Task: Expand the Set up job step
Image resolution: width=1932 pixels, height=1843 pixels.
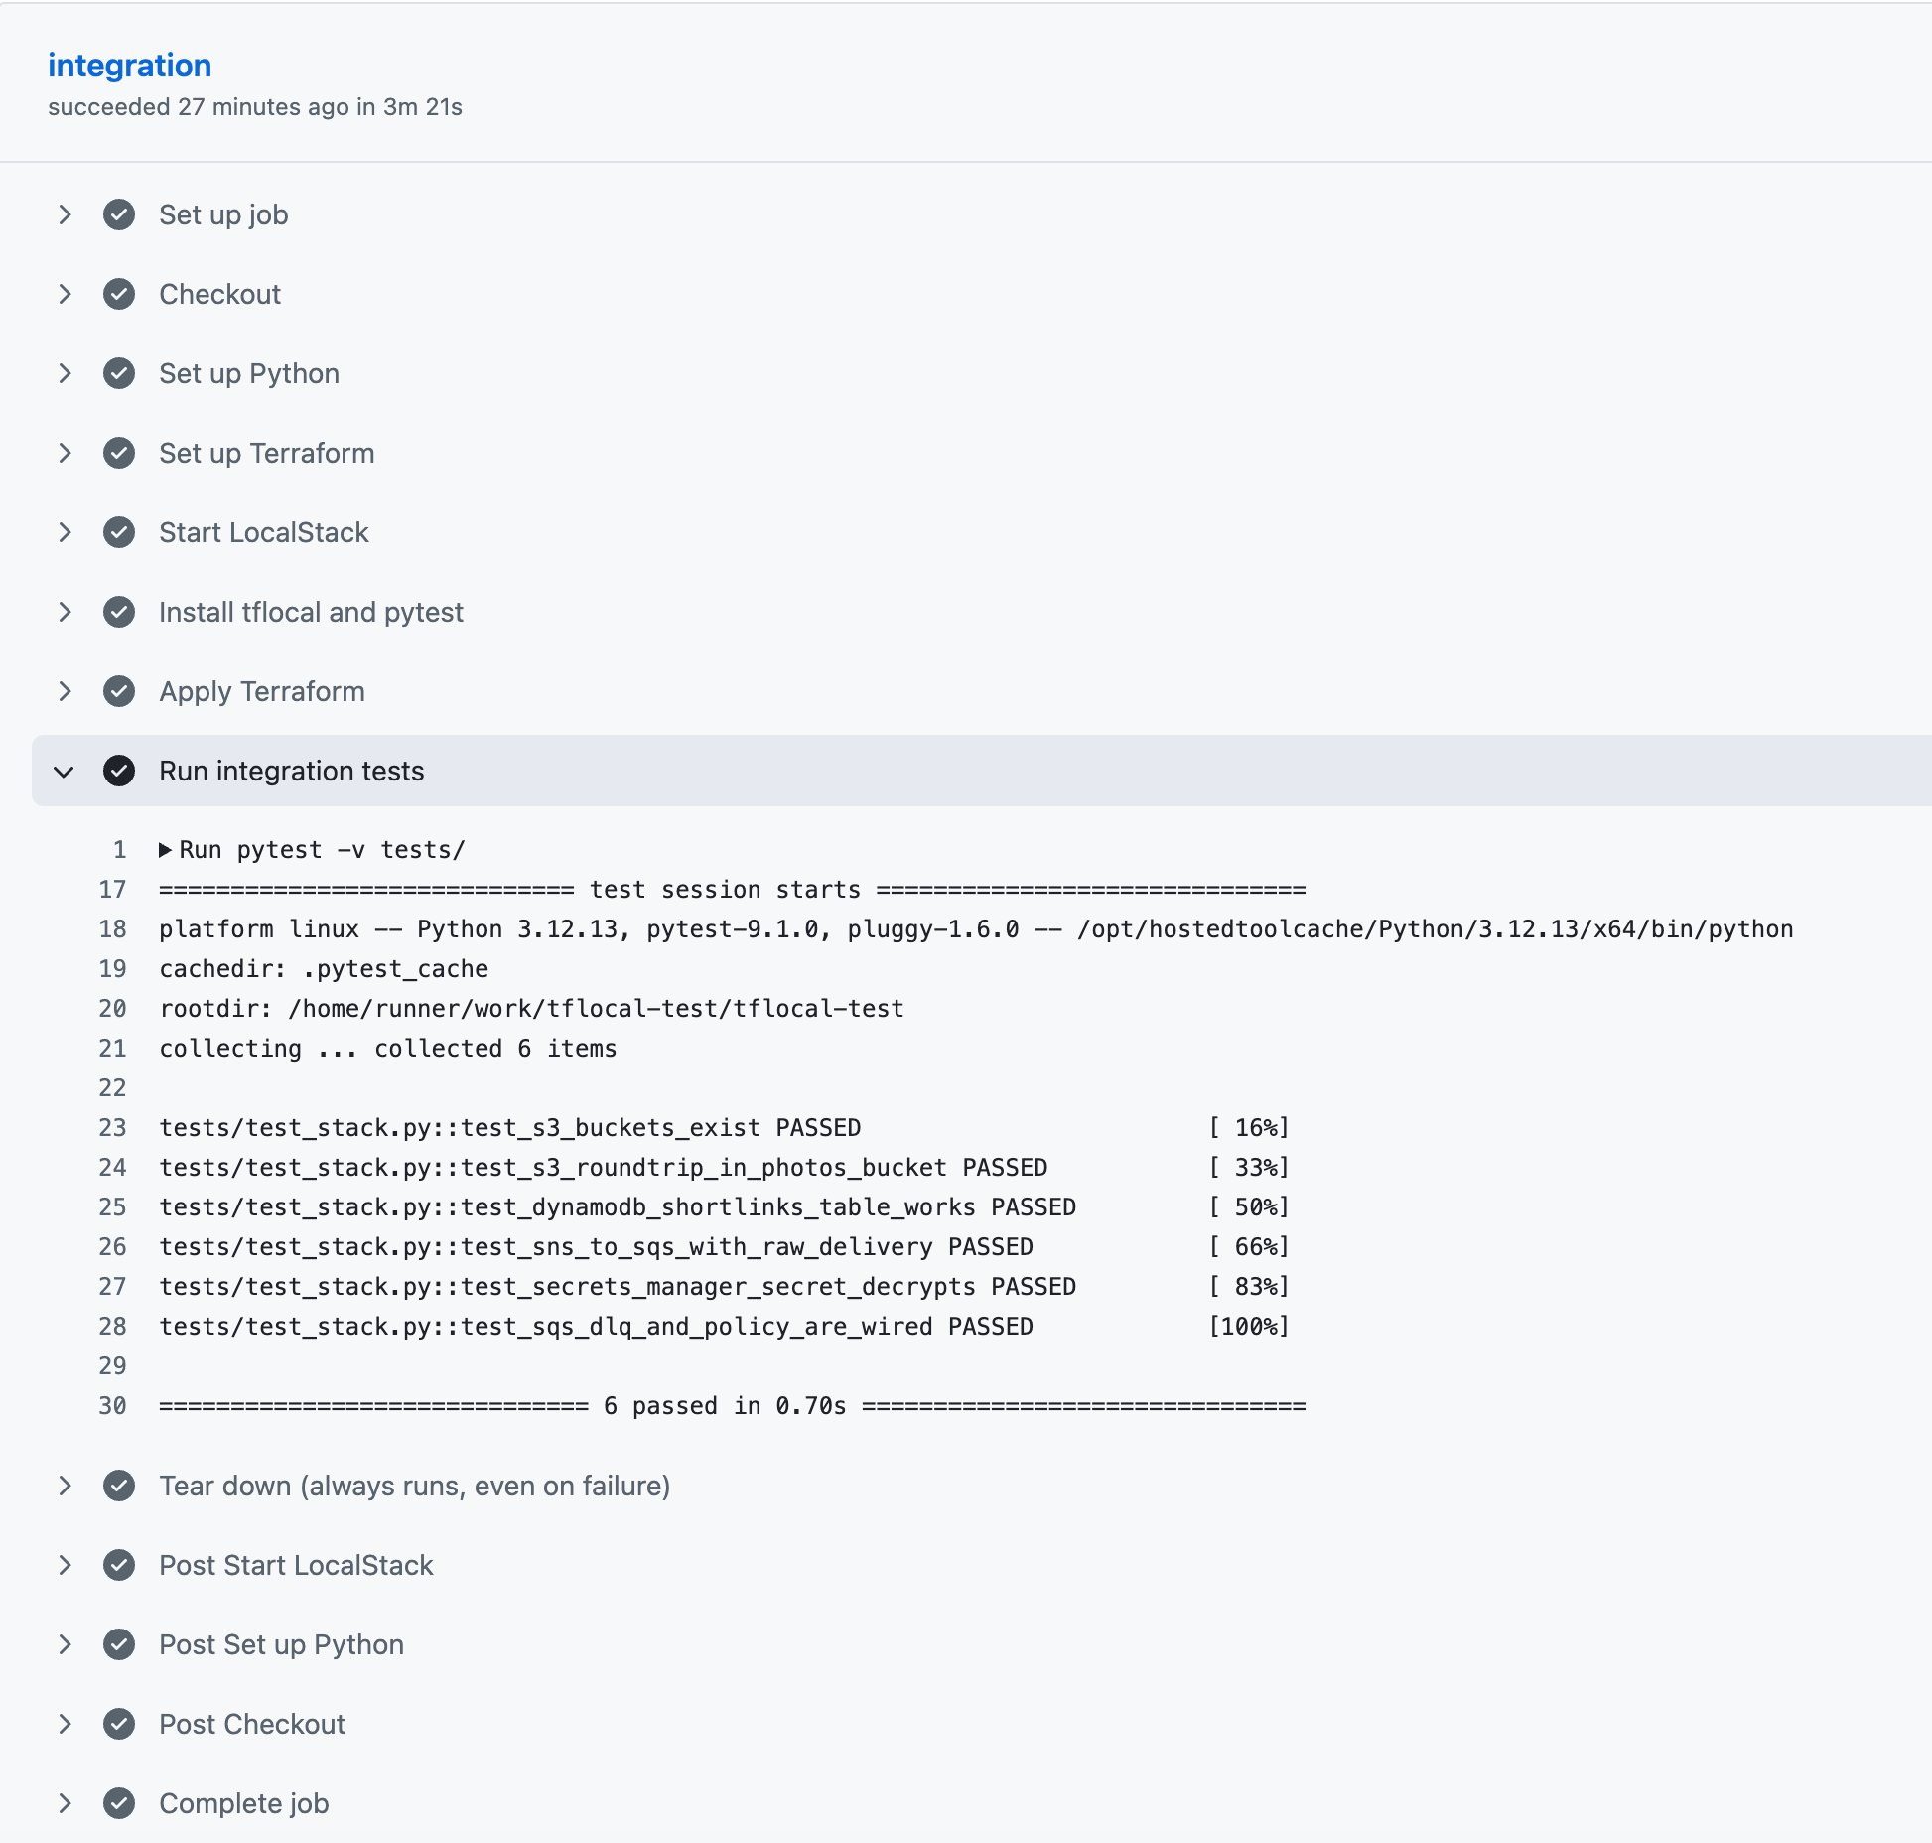Action: point(65,214)
